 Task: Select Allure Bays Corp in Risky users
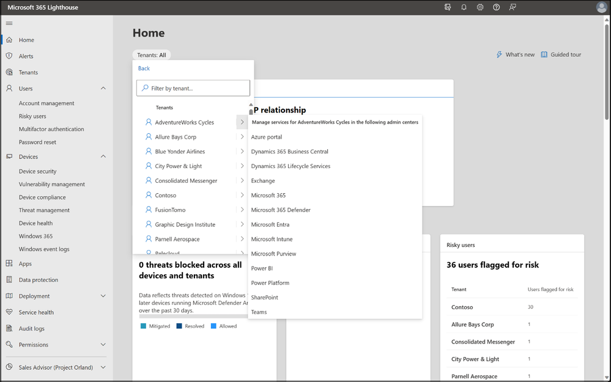(x=472, y=325)
